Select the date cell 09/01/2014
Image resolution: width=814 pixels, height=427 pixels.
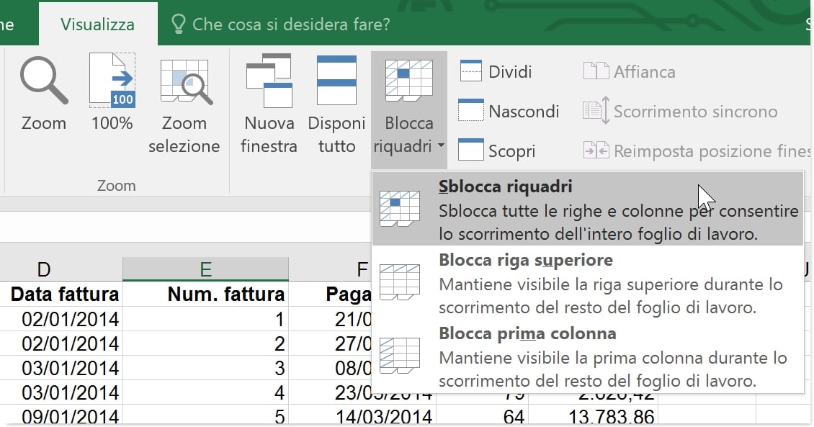61,415
